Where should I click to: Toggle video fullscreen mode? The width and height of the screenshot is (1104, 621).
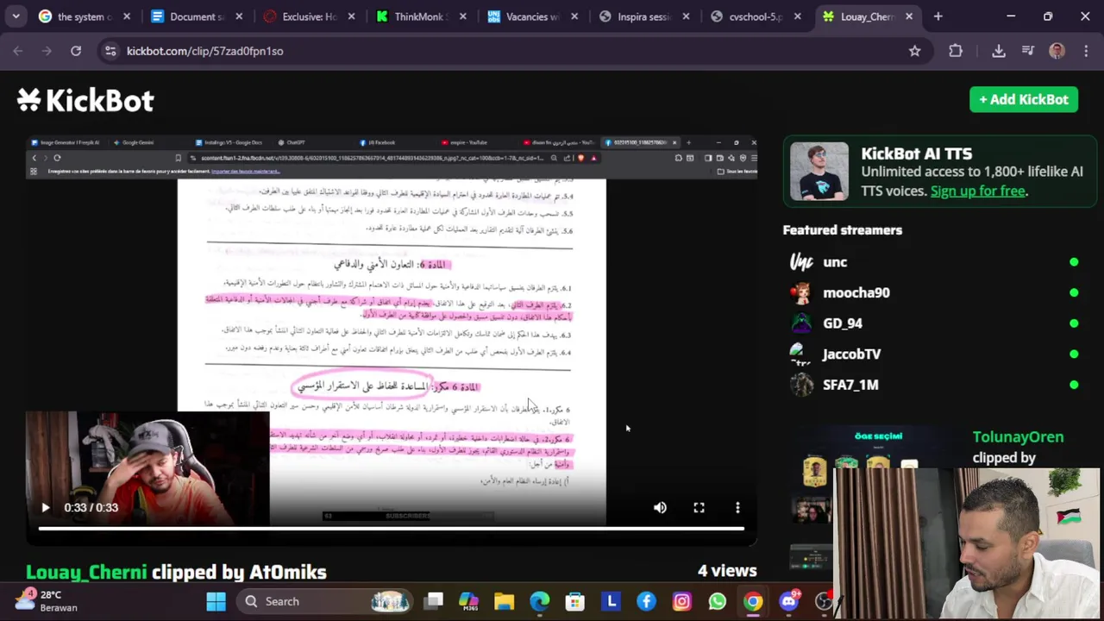click(x=699, y=508)
